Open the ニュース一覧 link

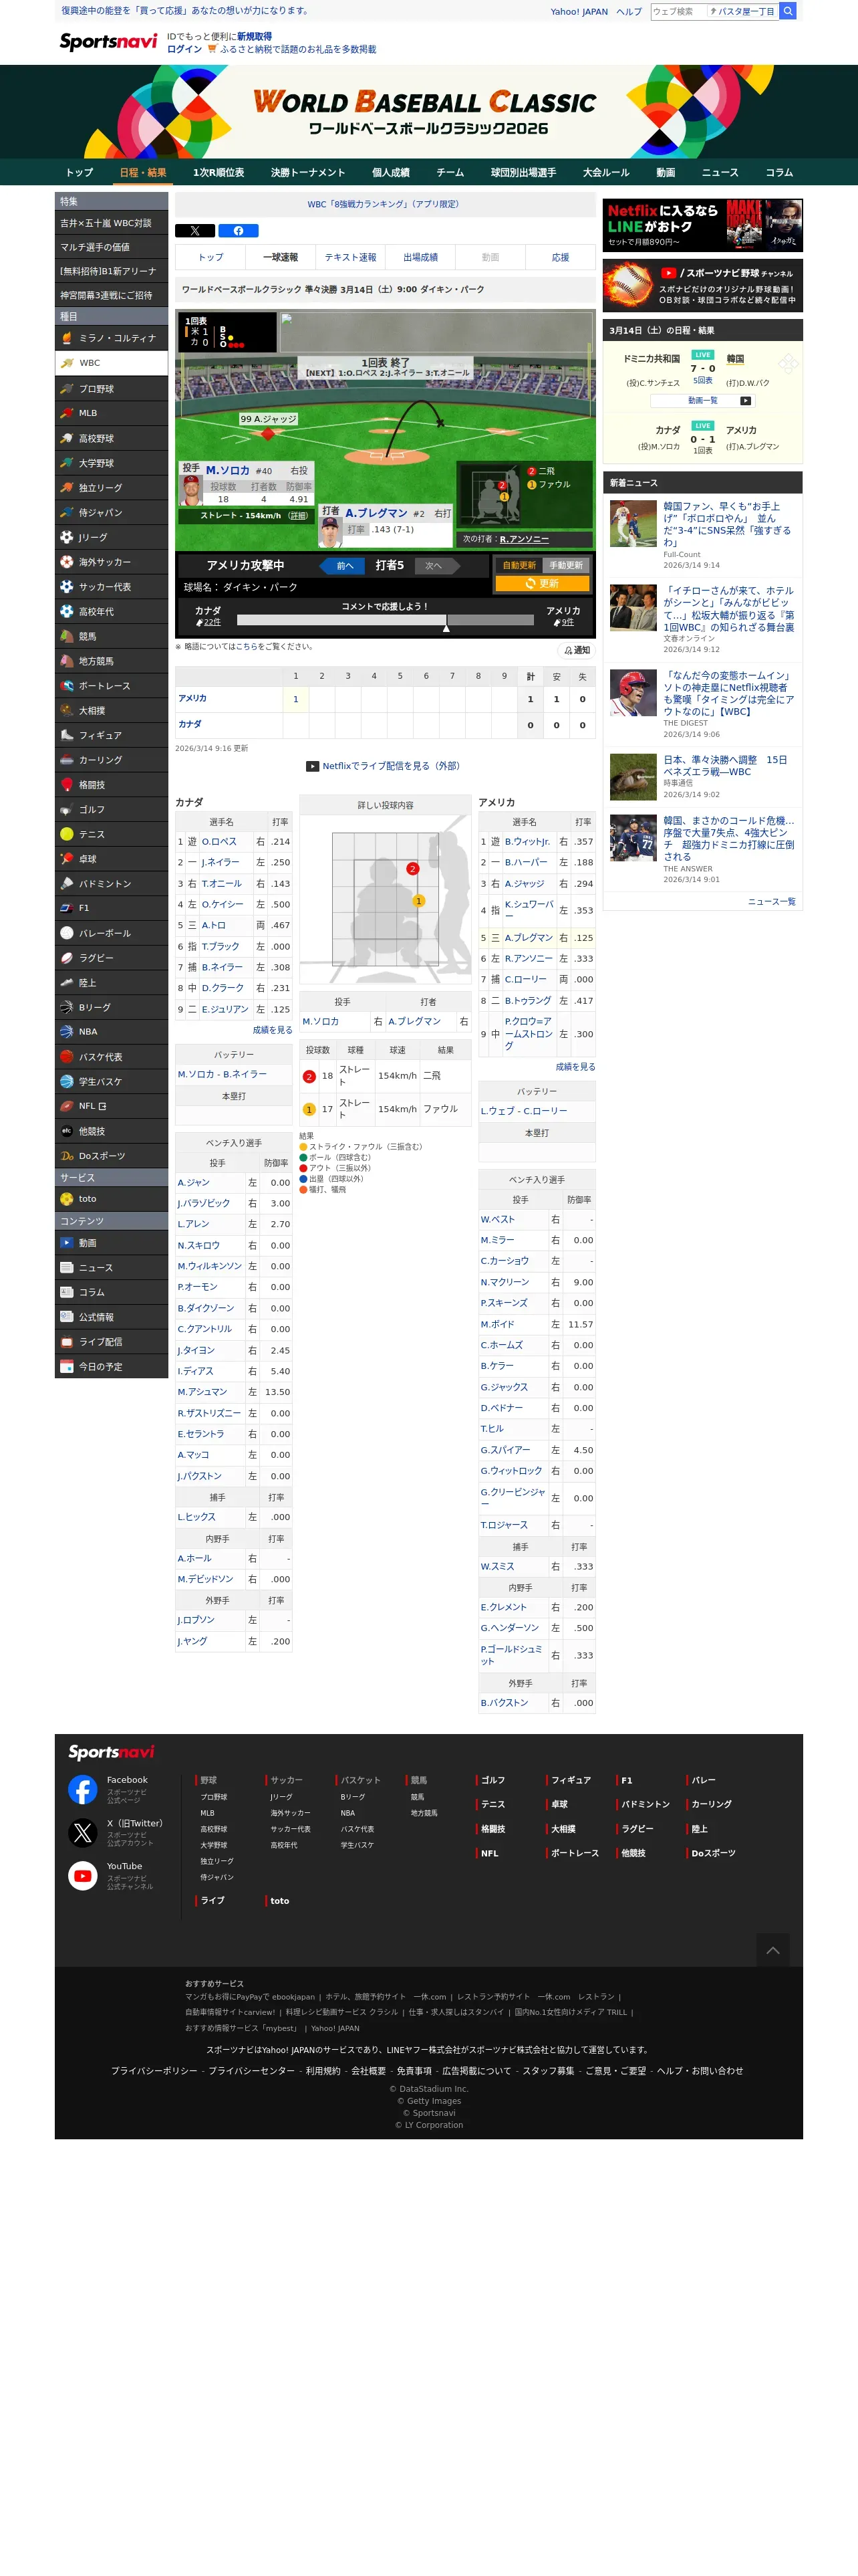(x=772, y=901)
